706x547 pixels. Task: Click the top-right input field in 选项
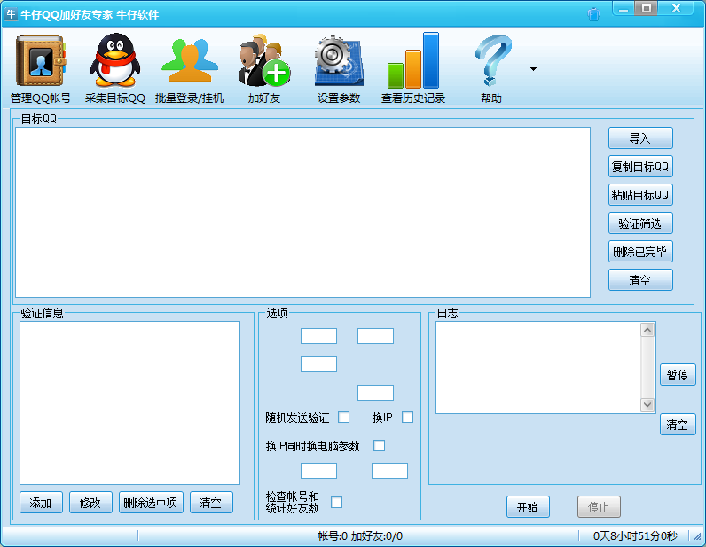coord(375,336)
